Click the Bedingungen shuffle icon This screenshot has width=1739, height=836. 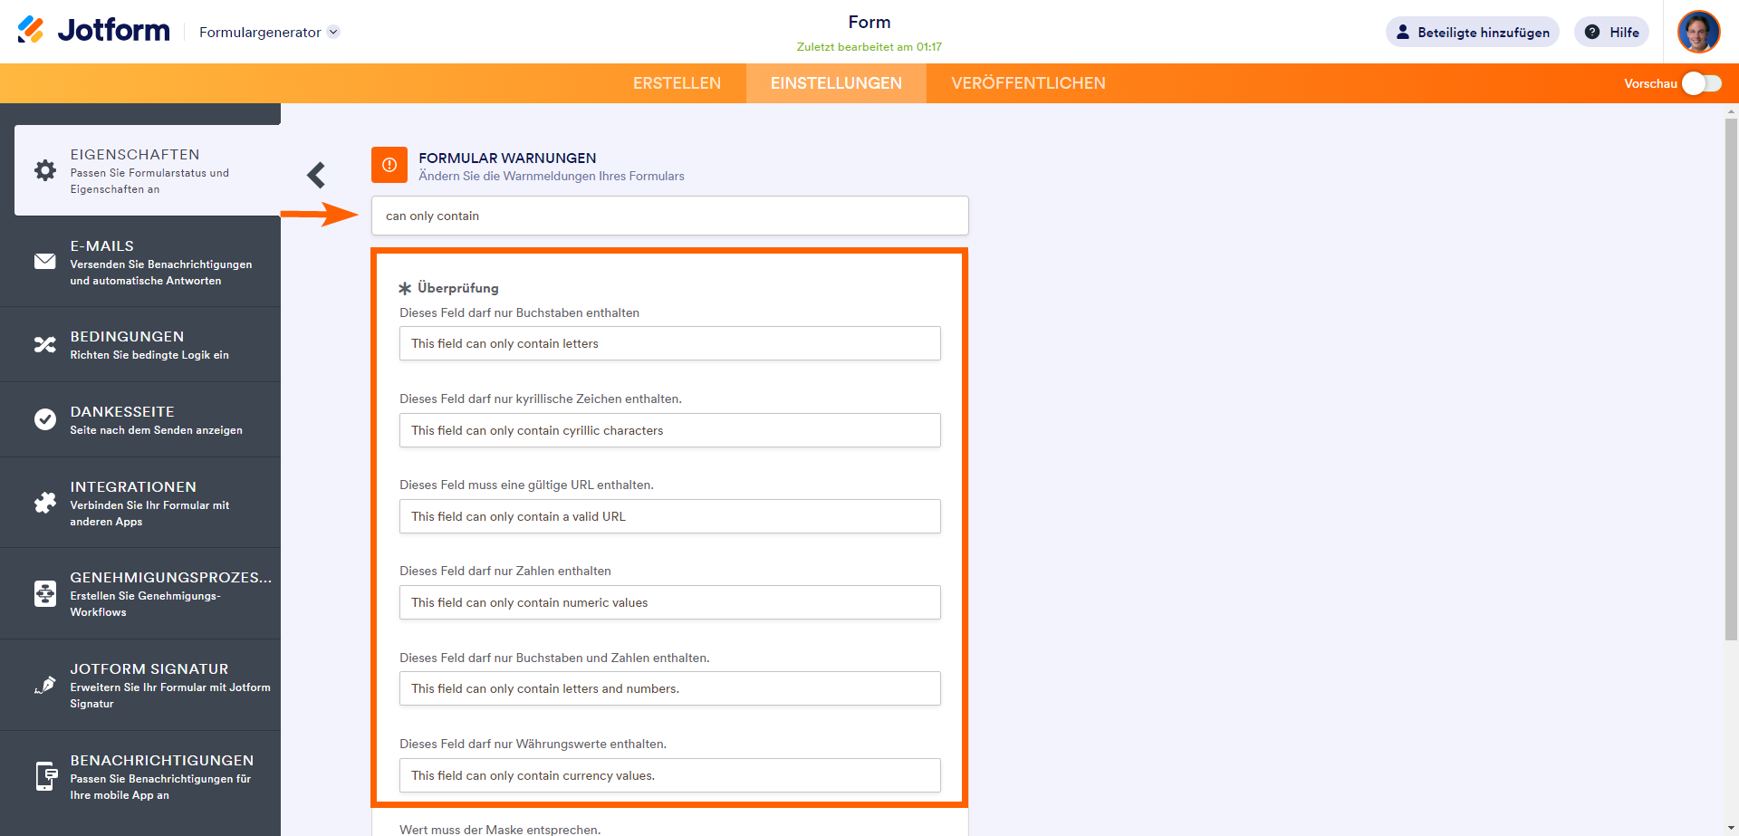(45, 345)
